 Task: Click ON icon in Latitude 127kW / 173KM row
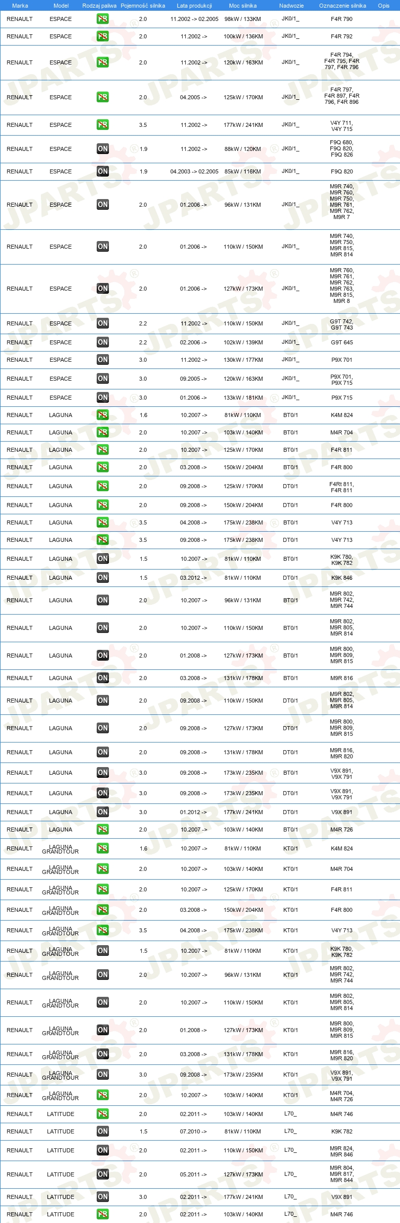pyautogui.click(x=103, y=1174)
